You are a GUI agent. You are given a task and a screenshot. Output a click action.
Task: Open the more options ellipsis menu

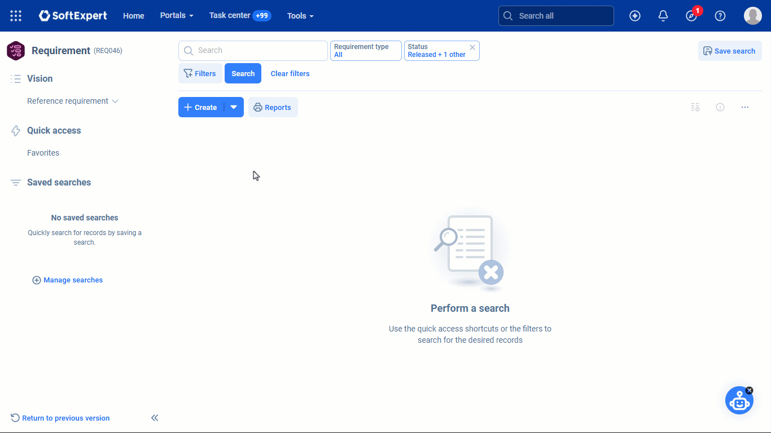pos(745,107)
